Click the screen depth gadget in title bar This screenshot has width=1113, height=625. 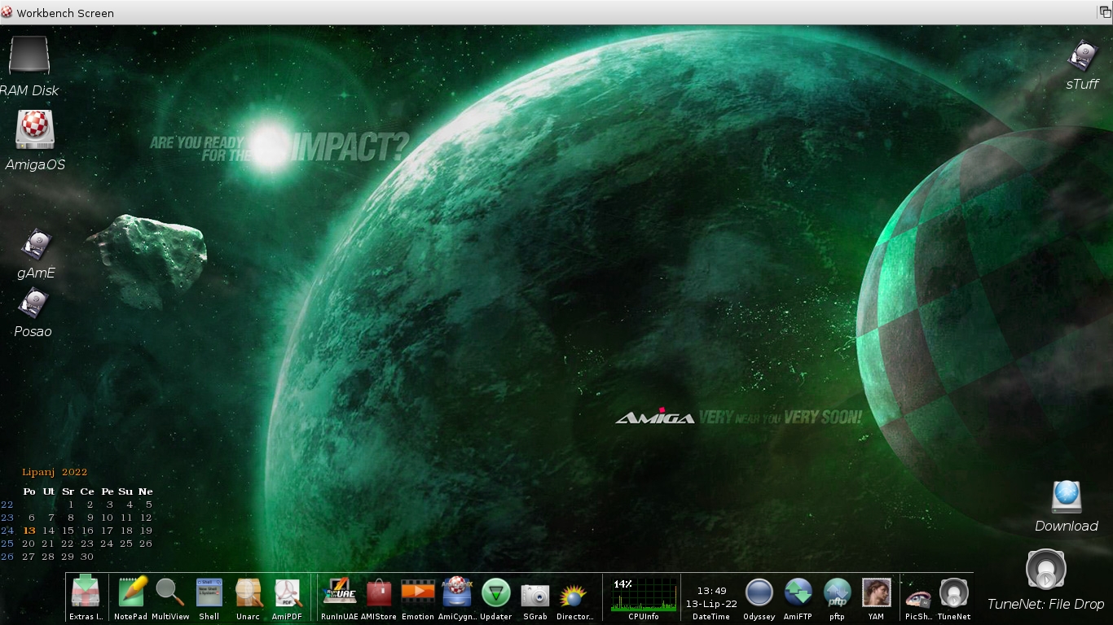1105,12
